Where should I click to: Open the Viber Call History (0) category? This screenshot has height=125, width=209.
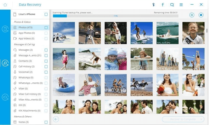[x=30, y=94]
